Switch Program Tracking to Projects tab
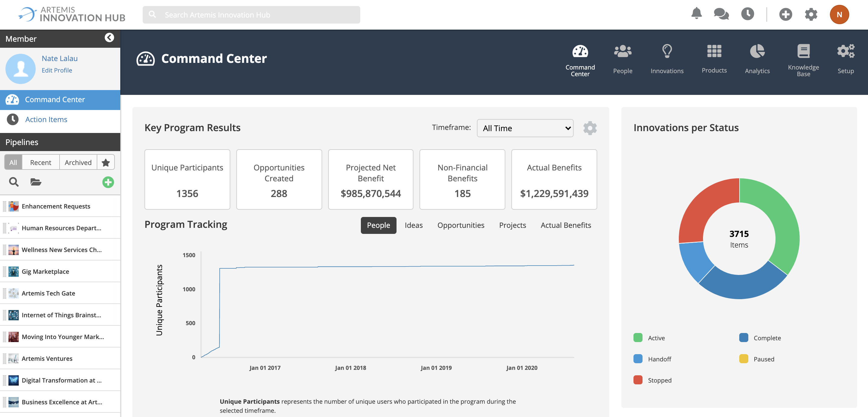This screenshot has height=417, width=868. point(512,225)
